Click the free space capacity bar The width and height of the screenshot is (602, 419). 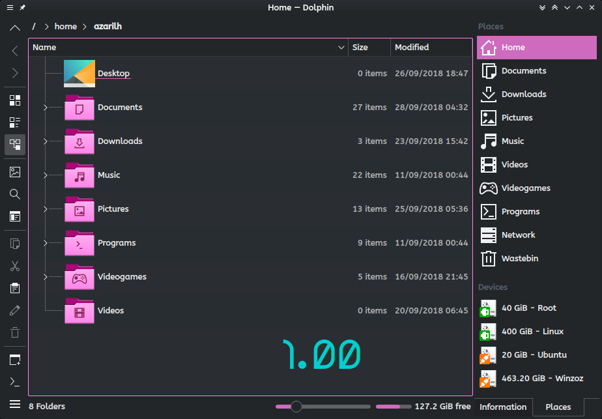(x=394, y=407)
